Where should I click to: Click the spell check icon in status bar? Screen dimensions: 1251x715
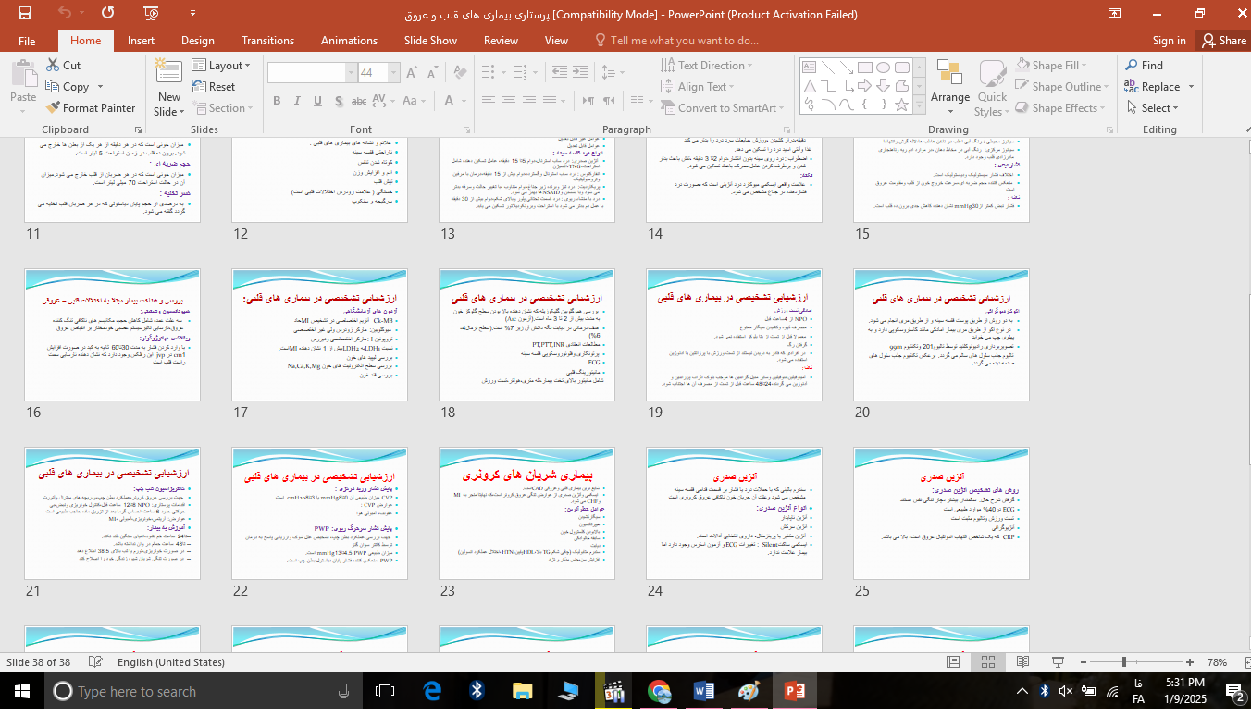click(x=96, y=662)
